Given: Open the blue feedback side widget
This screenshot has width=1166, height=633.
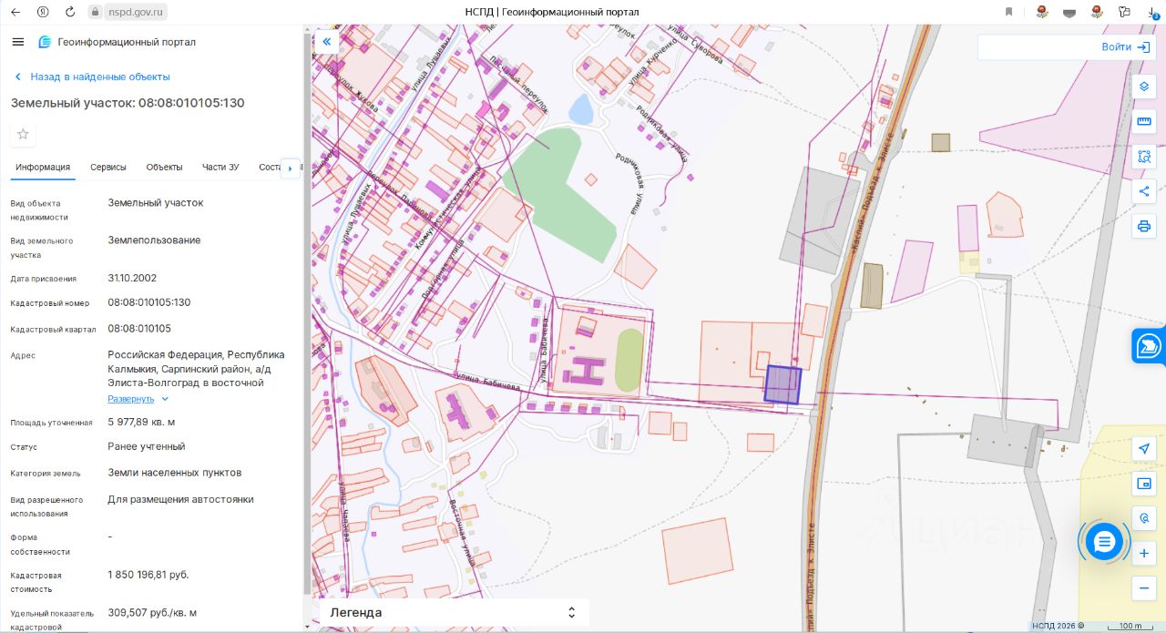Looking at the screenshot, I should point(1149,345).
